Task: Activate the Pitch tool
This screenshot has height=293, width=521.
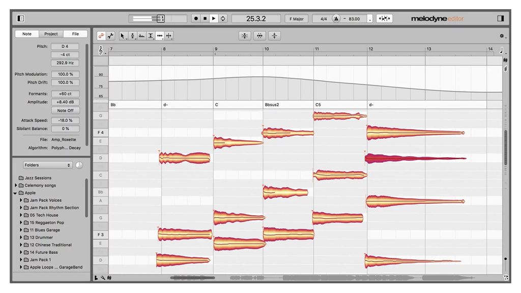Action: pos(133,36)
